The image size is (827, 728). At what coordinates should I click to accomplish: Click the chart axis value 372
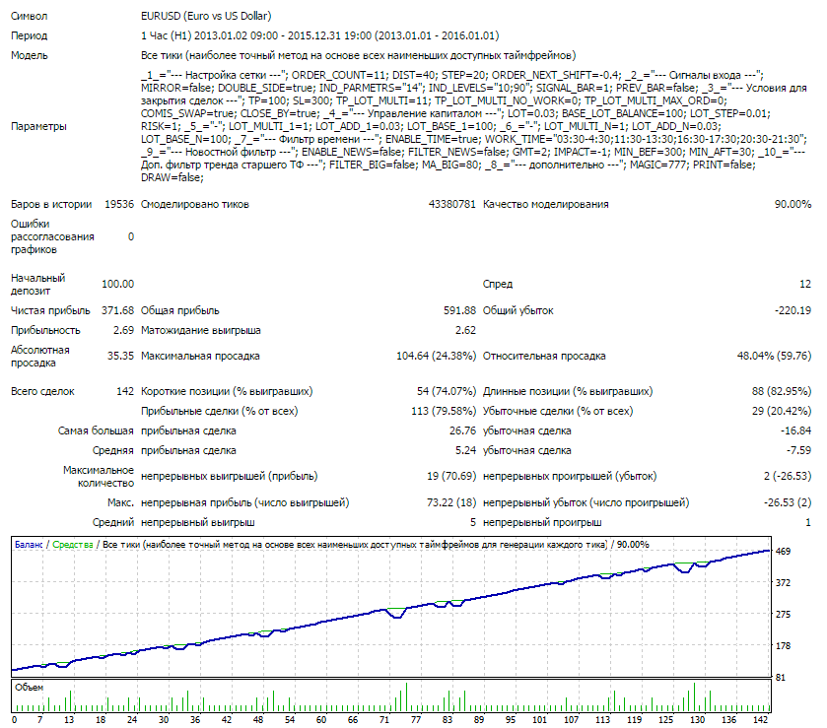coord(784,582)
